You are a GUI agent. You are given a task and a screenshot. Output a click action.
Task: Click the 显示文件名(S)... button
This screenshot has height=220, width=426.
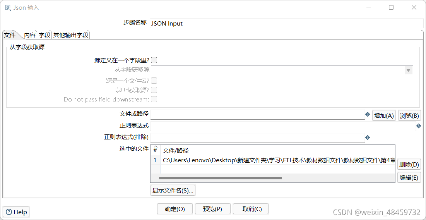[173, 190]
